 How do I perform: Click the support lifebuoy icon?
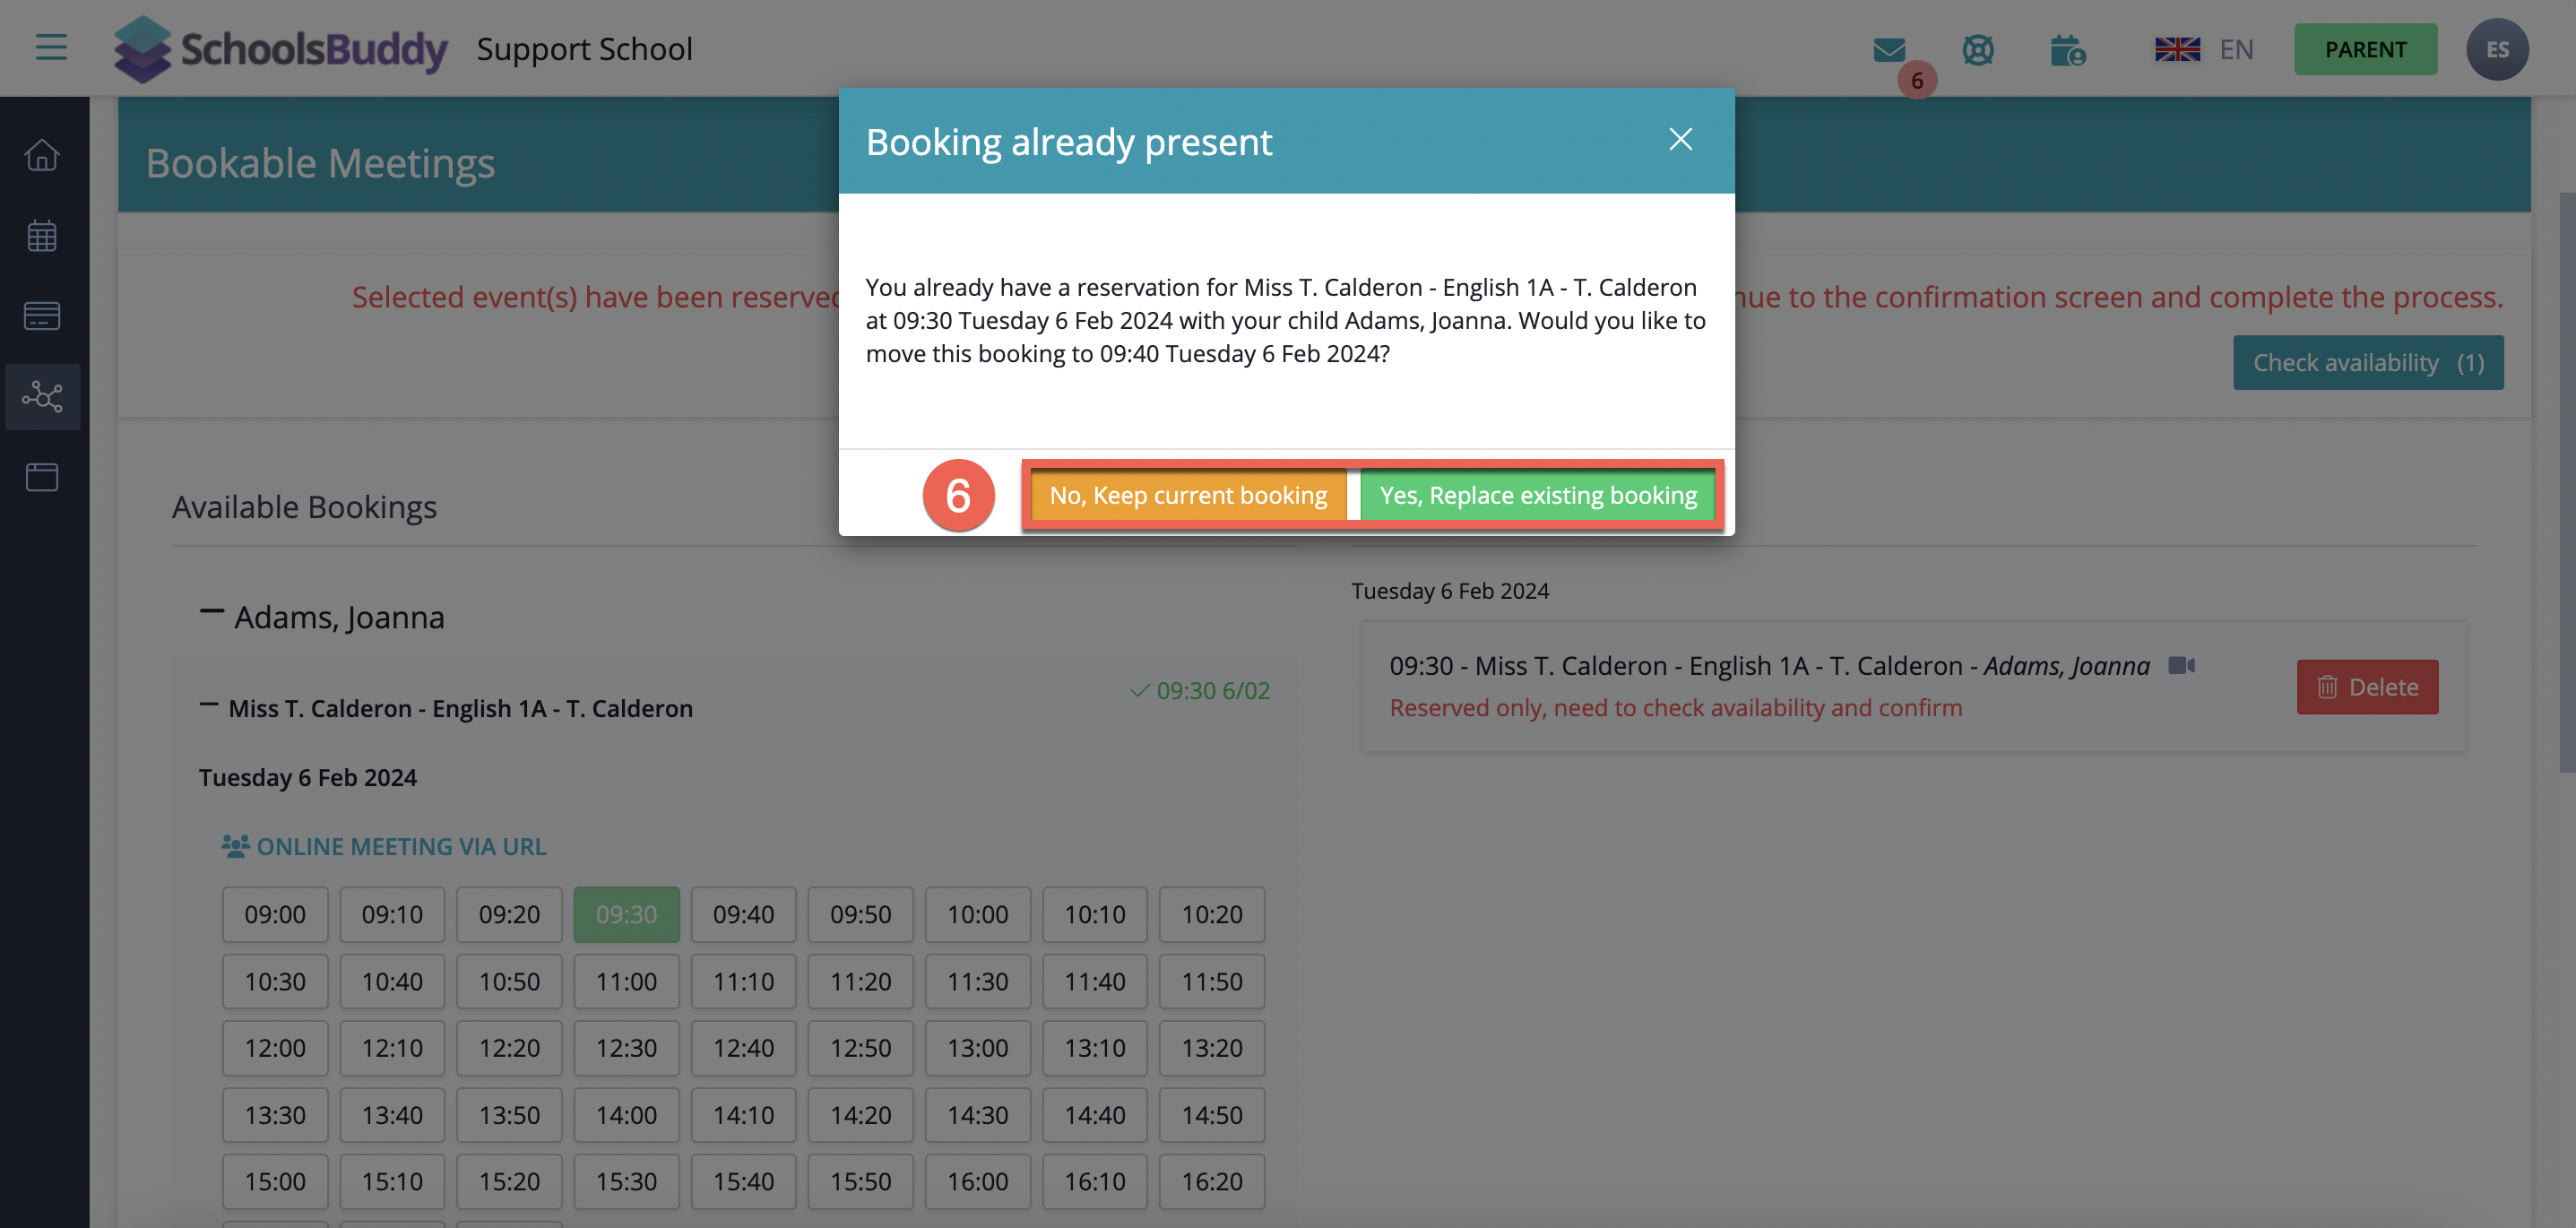[x=1977, y=49]
